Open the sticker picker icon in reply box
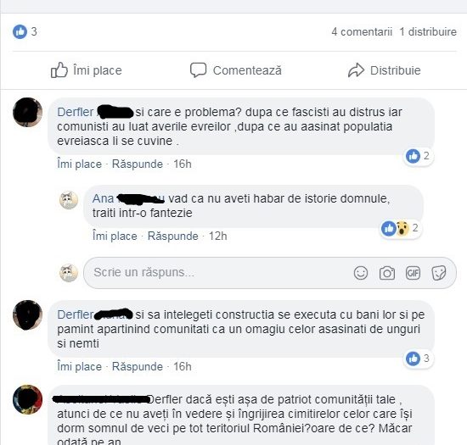Image resolution: width=467 pixels, height=445 pixels. (439, 273)
